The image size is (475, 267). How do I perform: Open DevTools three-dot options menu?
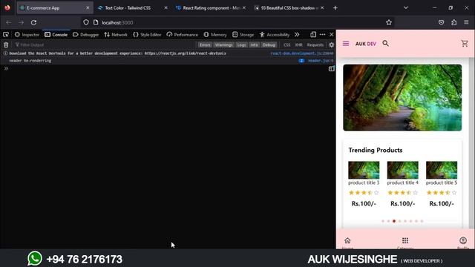coord(322,35)
